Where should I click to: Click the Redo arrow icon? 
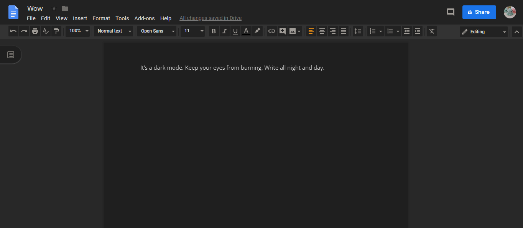[24, 31]
